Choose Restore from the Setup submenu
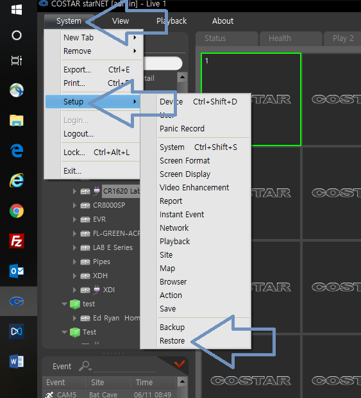 pos(172,340)
